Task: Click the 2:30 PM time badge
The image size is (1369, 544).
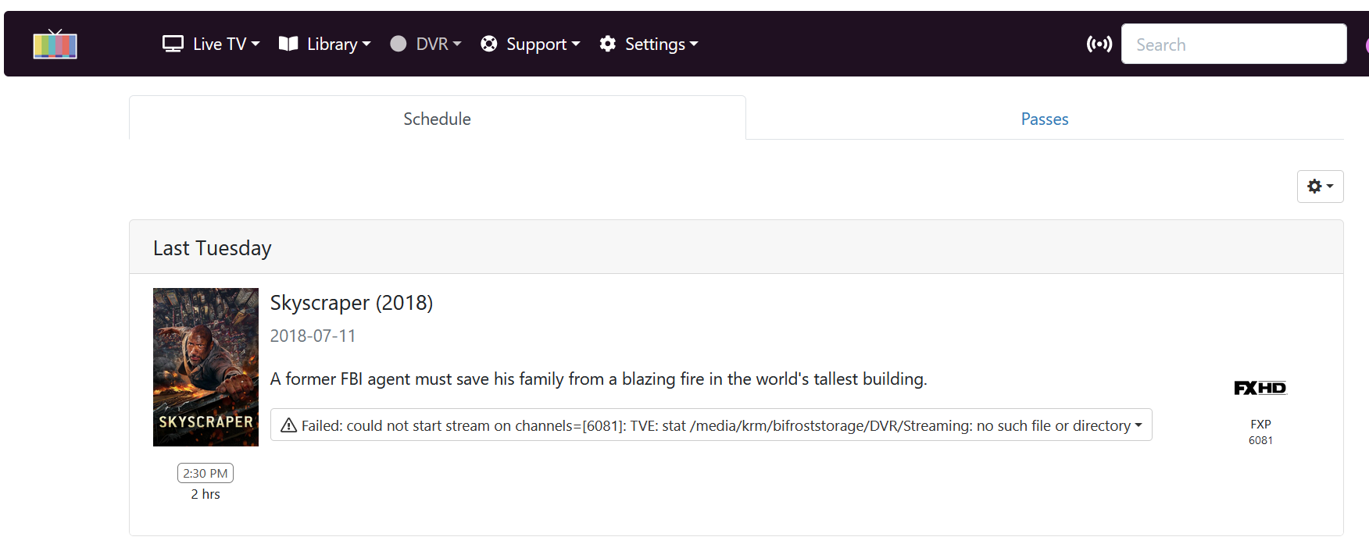Action: (206, 473)
